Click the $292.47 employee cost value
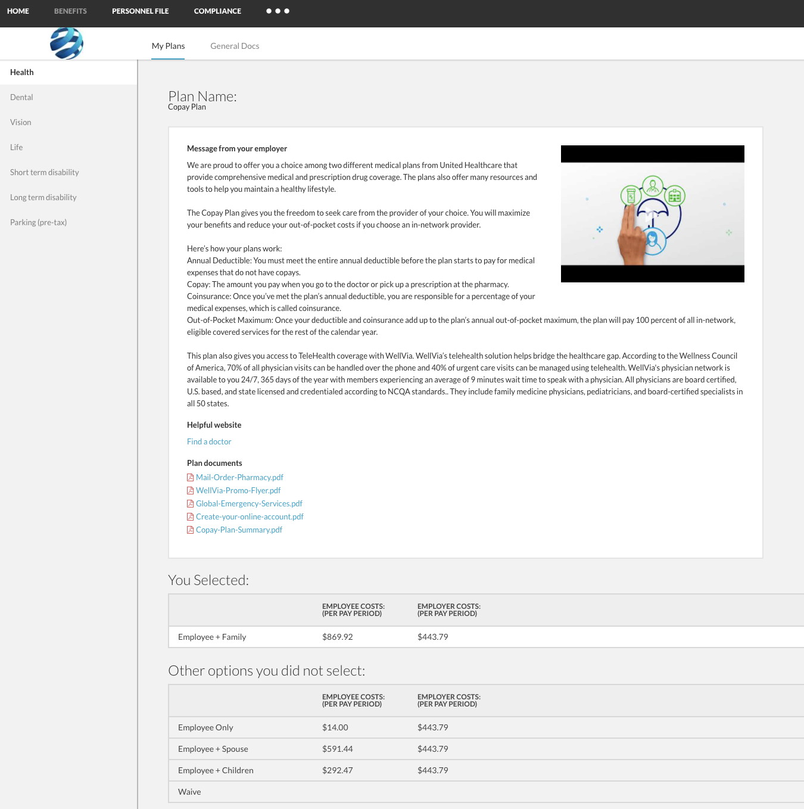 coord(338,770)
